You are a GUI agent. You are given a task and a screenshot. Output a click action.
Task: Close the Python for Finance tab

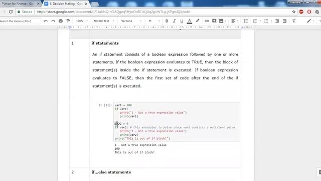[38, 4]
